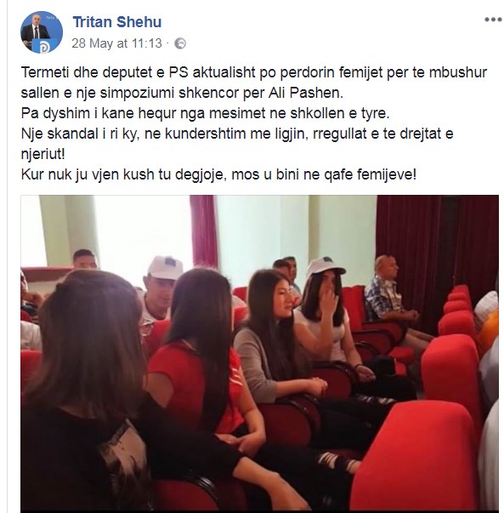Image resolution: width=504 pixels, height=513 pixels.
Task: Click the man in checkered shirt in photo
Action: pos(388,294)
